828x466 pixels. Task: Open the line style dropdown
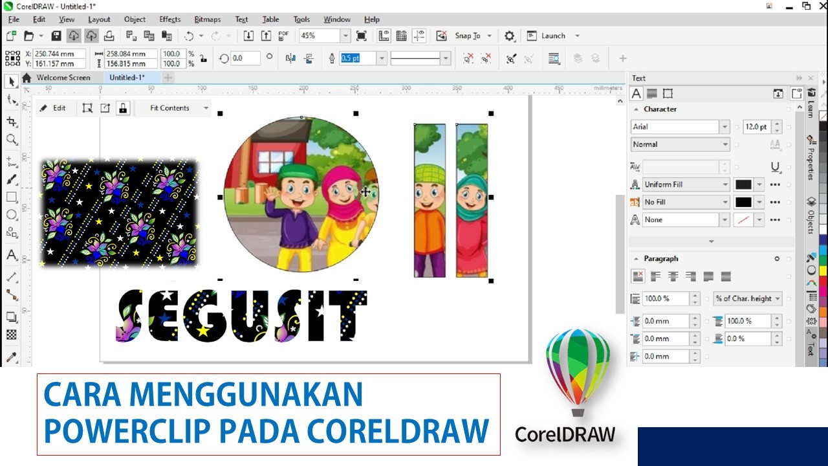(x=446, y=58)
